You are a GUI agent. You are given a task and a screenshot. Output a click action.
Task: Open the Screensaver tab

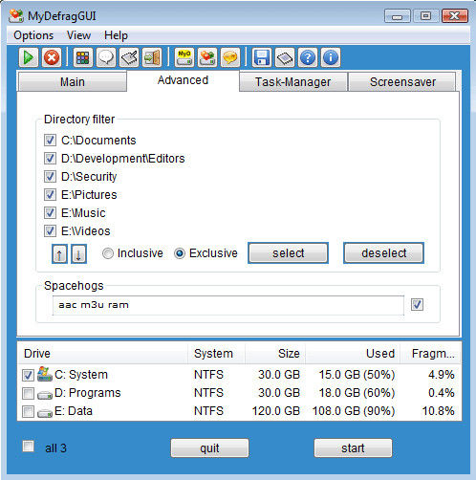[x=402, y=82]
